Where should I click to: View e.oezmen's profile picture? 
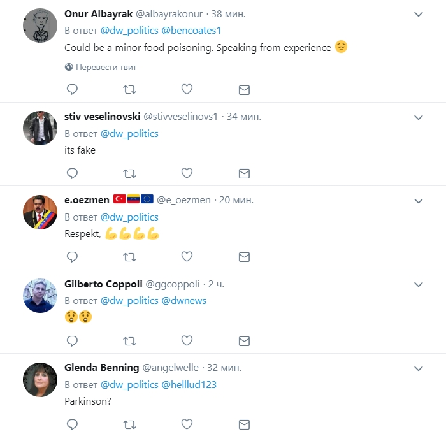pos(40,212)
